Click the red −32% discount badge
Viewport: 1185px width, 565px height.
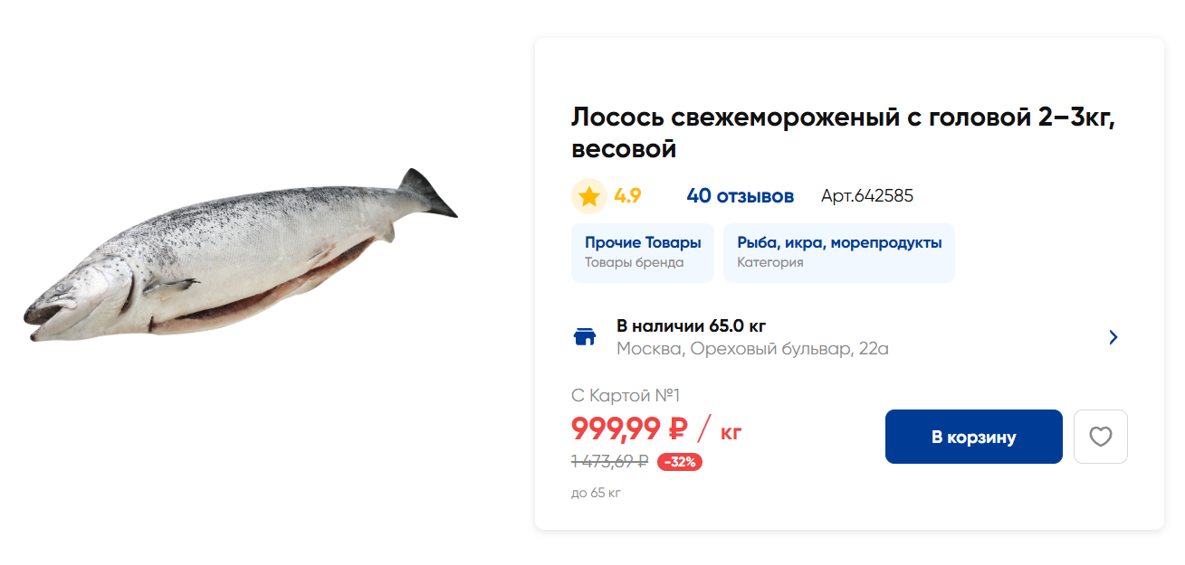point(679,462)
